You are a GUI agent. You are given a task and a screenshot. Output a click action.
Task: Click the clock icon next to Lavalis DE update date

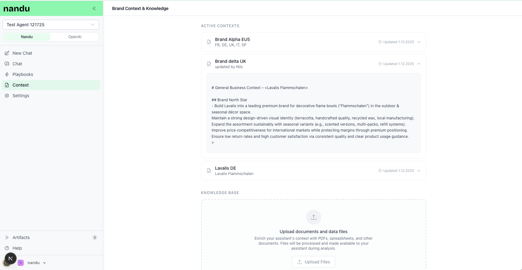coord(380,171)
